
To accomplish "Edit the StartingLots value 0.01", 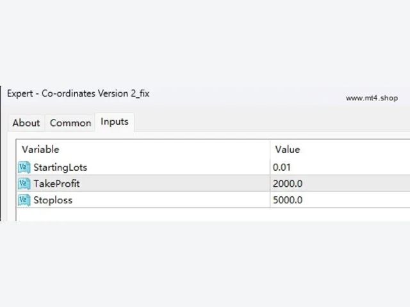I will [340, 168].
